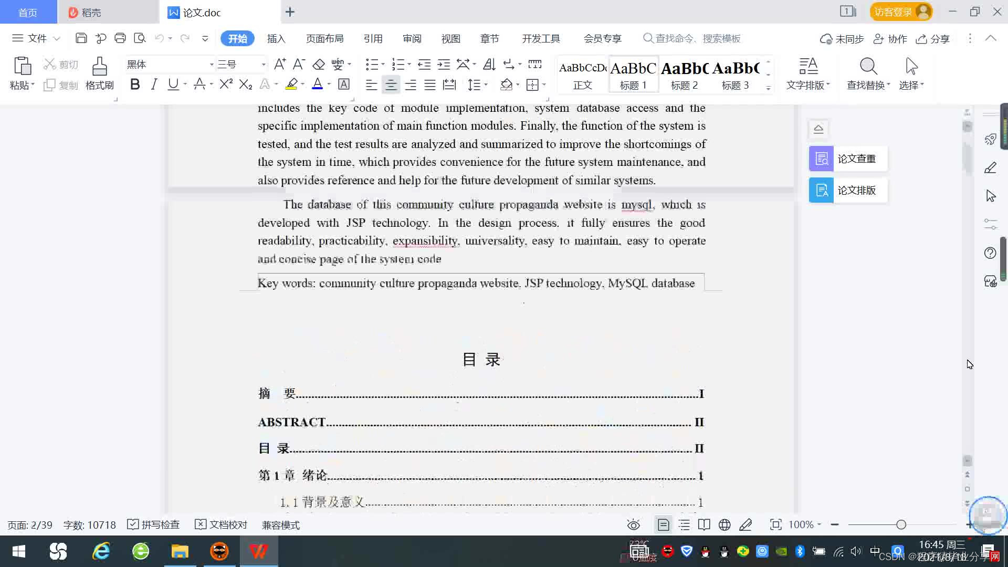Image resolution: width=1008 pixels, height=567 pixels.
Task: Toggle eye protection mode icon in status bar
Action: click(x=633, y=524)
